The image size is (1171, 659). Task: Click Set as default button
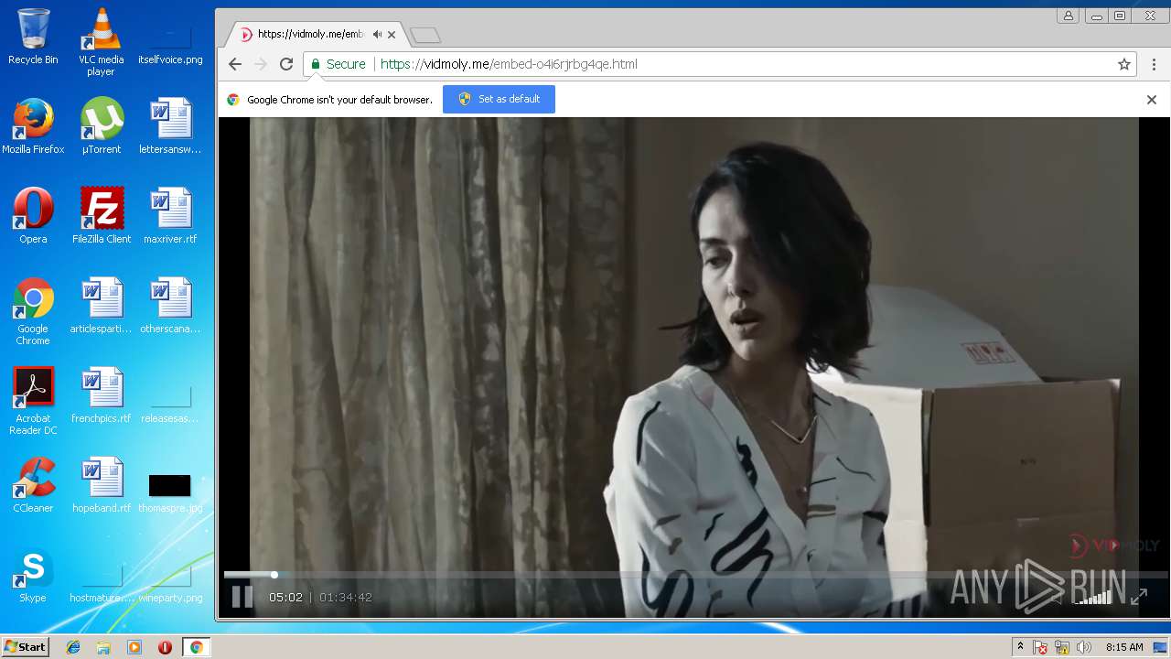pos(499,99)
